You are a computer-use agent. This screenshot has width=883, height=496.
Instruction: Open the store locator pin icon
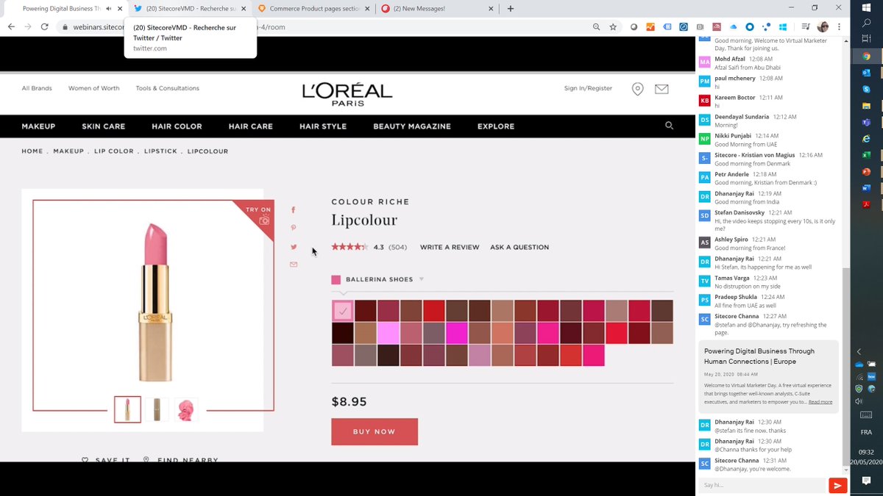coord(637,89)
